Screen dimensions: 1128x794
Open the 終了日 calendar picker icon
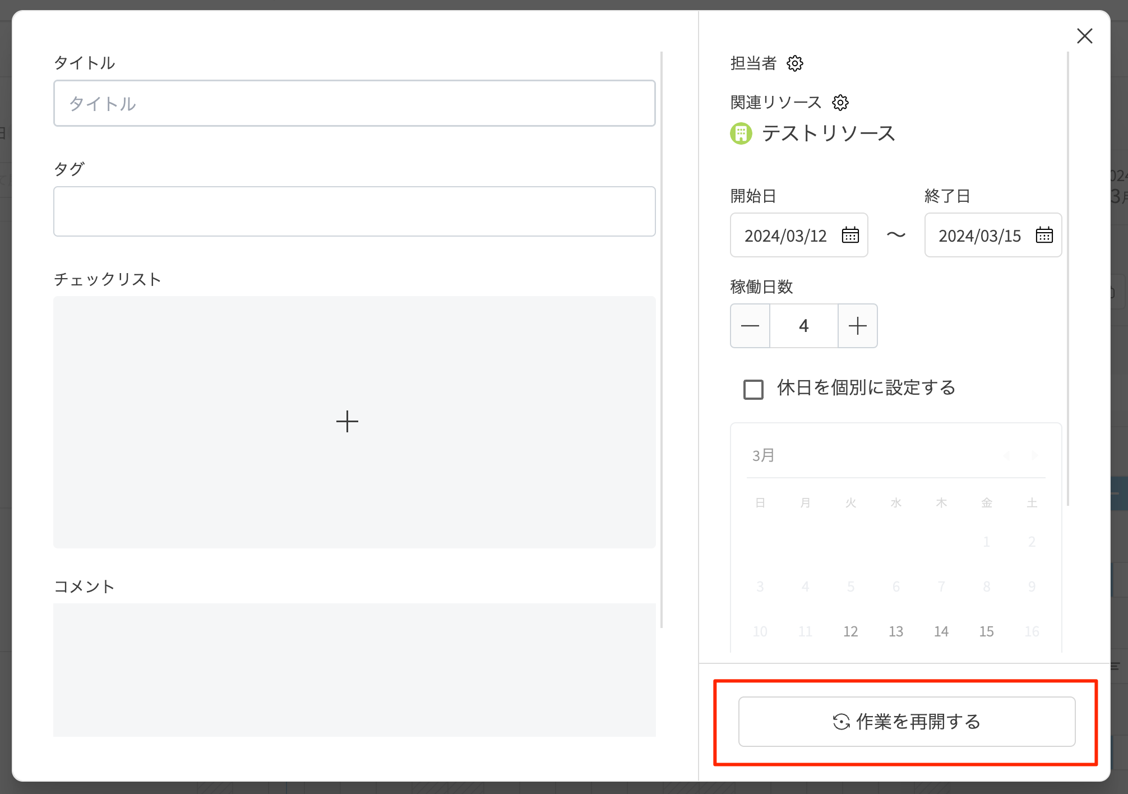pos(1044,235)
